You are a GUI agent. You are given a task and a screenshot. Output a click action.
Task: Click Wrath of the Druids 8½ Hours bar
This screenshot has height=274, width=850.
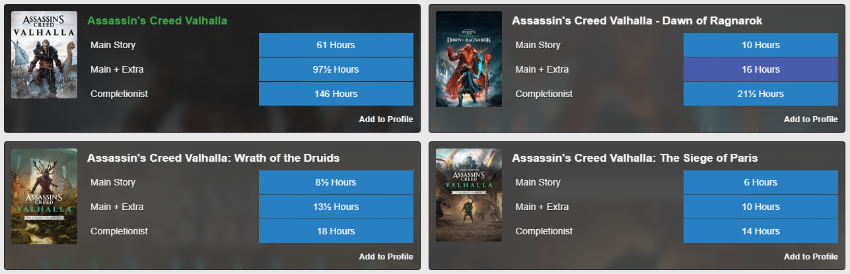pyautogui.click(x=336, y=183)
